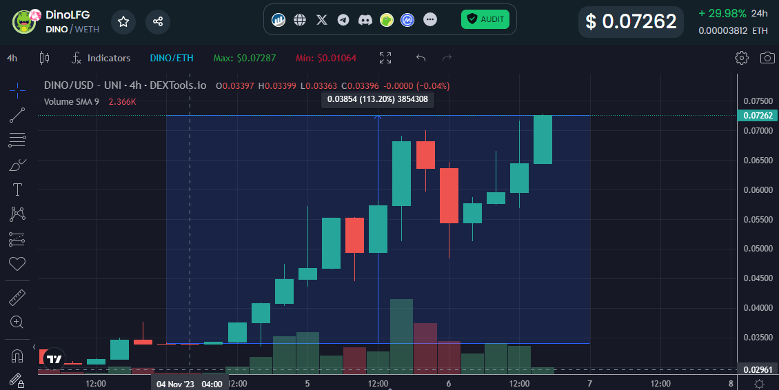This screenshot has height=390, width=779.
Task: Redo the chart action
Action: click(447, 58)
